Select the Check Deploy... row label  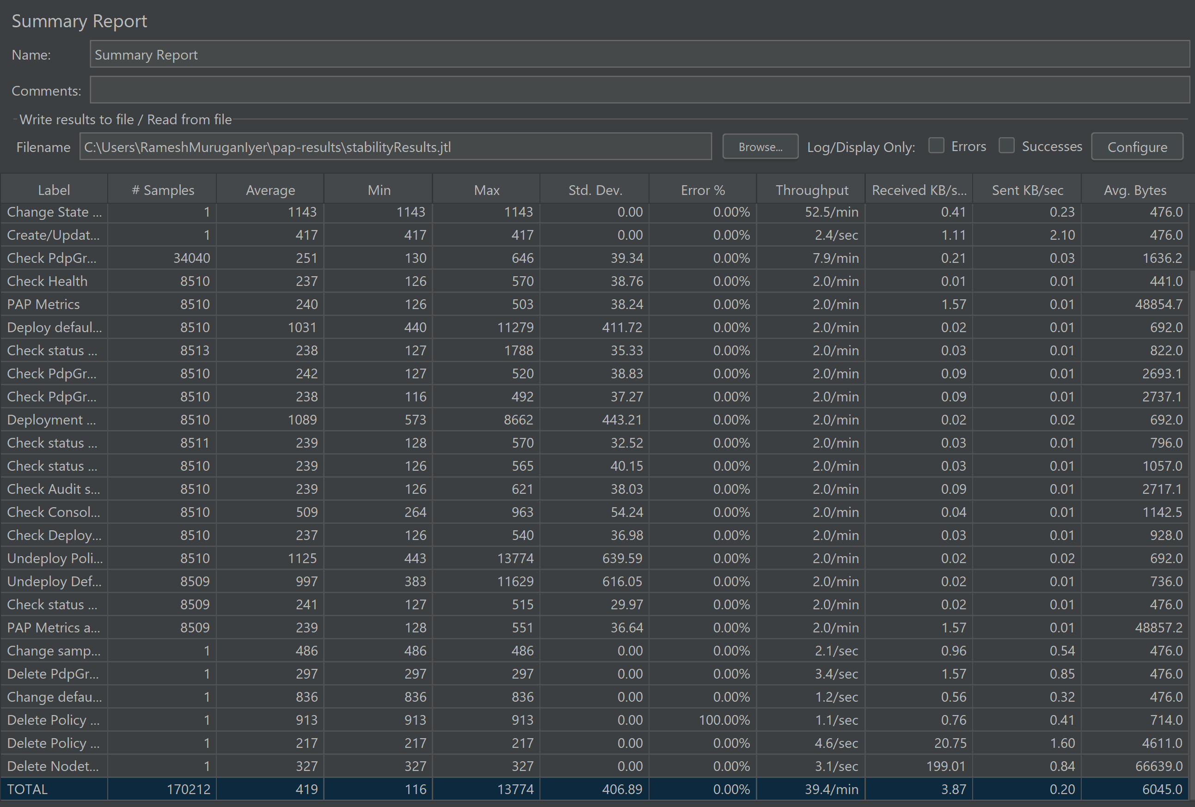(54, 535)
